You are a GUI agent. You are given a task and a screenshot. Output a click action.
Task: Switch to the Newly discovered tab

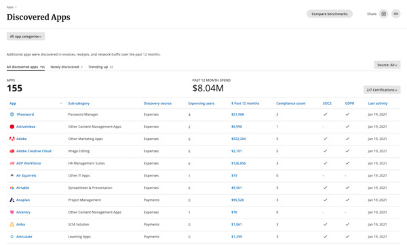coord(66,67)
